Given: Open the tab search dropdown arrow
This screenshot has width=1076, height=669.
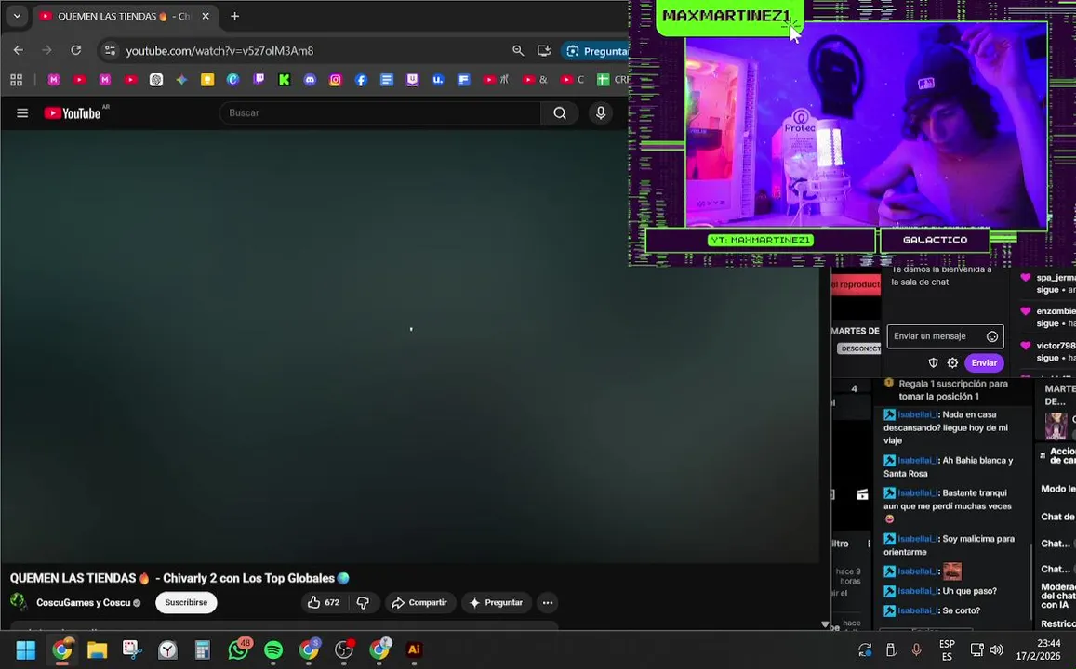Looking at the screenshot, I should point(17,16).
